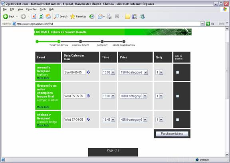Viewport: 230px width, 163px height.
Task: Open the Search toolbar button
Action: (61, 16)
